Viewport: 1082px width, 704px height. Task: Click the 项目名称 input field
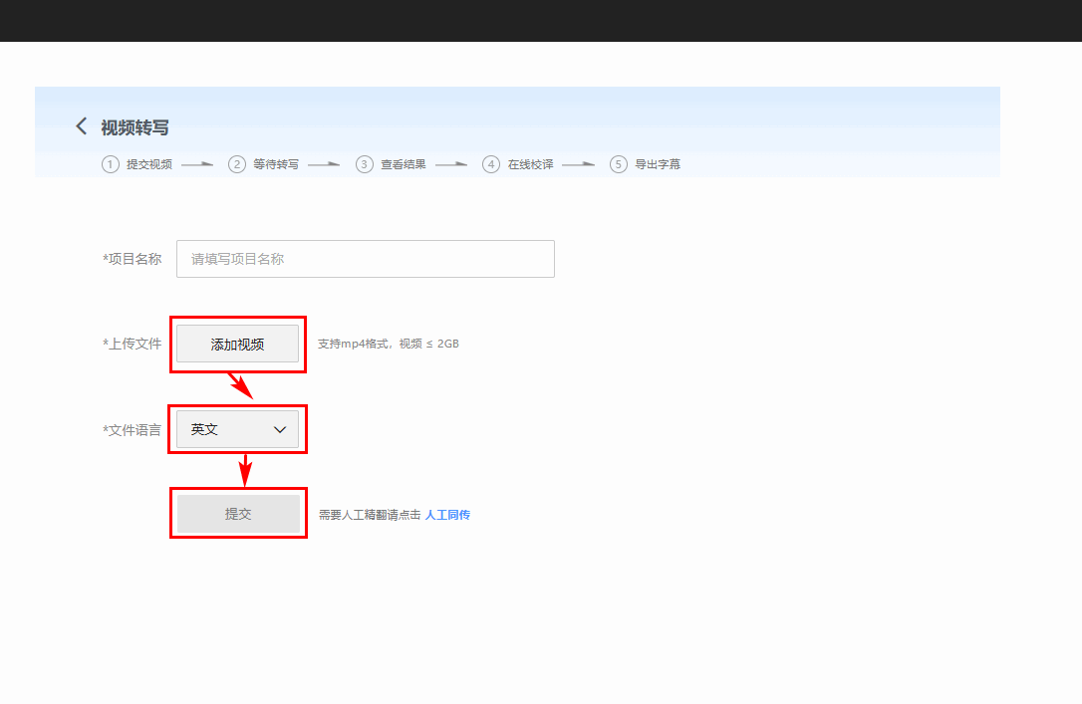(365, 259)
